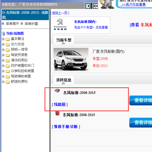Click 菜单折叠 collapse-all icon
This screenshot has width=152, height=152.
coord(22,24)
